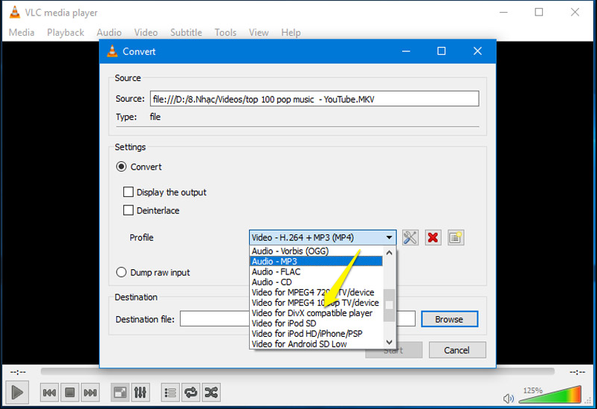Open the Playback menu
The width and height of the screenshot is (597, 409).
click(65, 33)
